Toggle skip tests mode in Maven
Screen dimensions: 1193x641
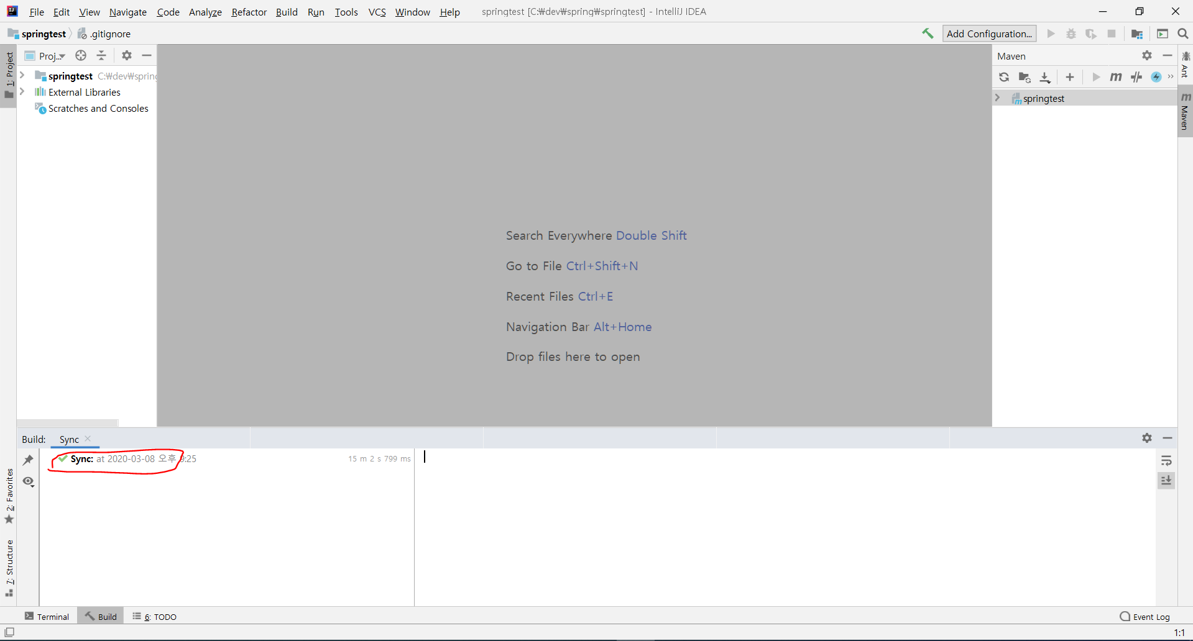1156,77
